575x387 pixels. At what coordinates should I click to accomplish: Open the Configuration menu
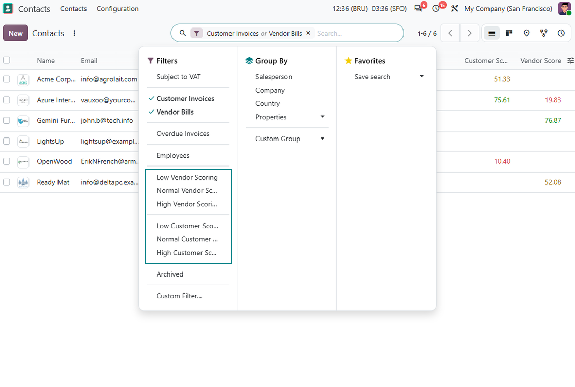pyautogui.click(x=118, y=9)
